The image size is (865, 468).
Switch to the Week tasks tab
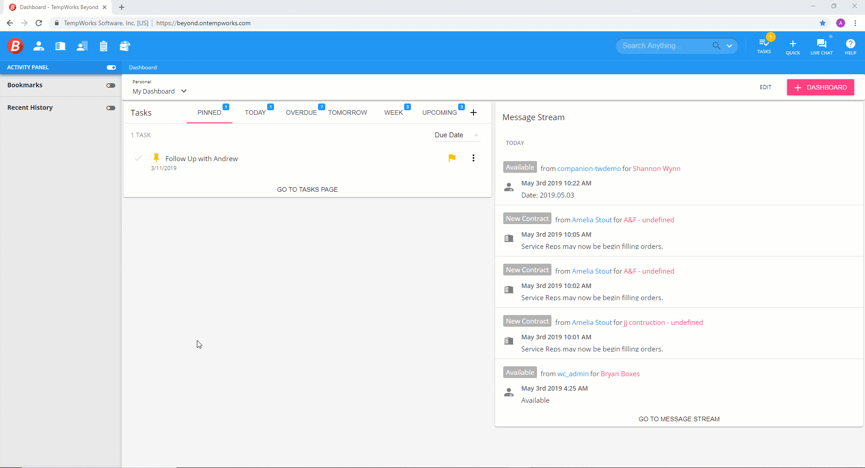394,112
